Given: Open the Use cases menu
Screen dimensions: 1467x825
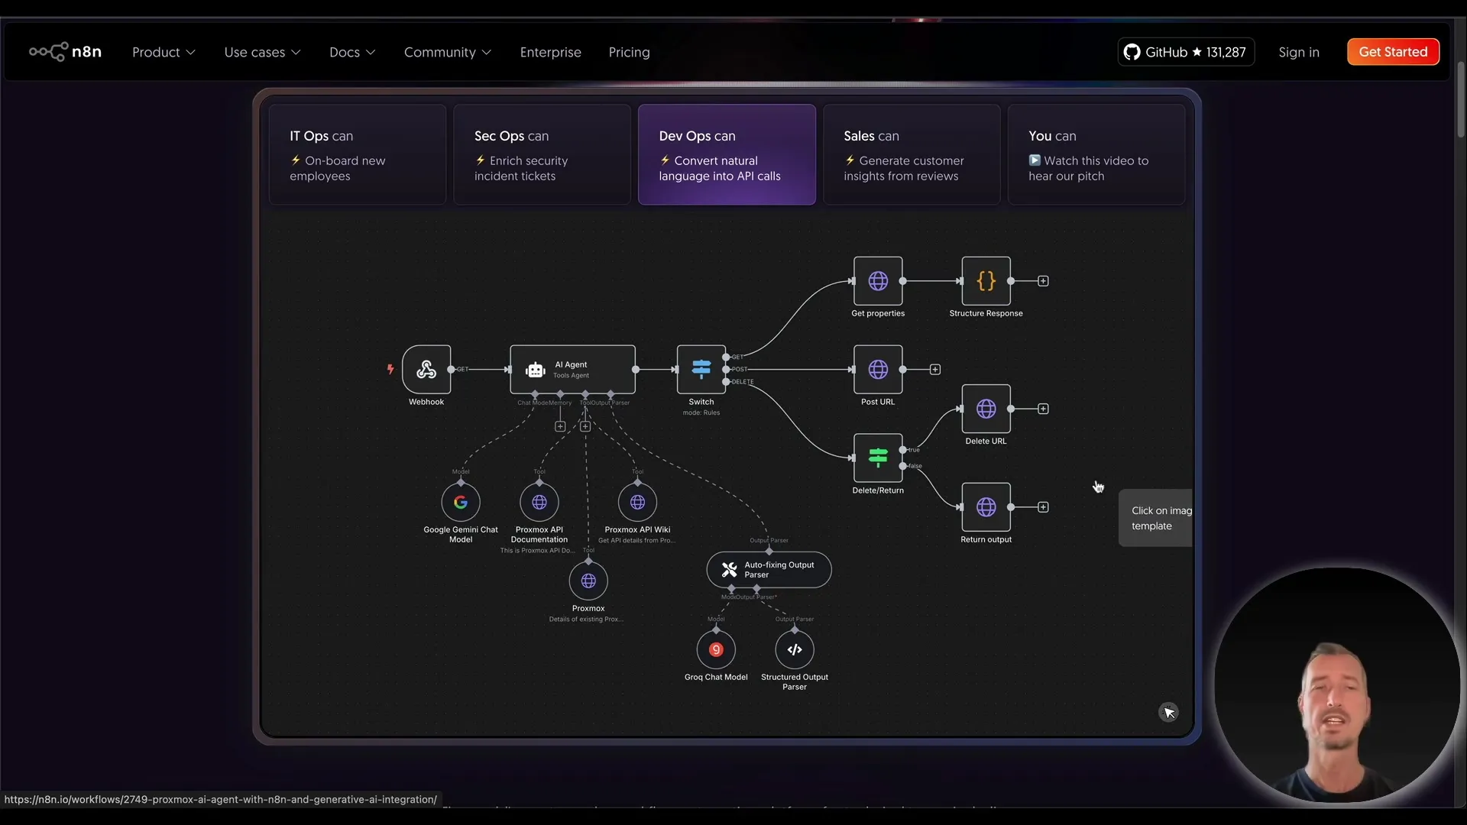Looking at the screenshot, I should (262, 52).
